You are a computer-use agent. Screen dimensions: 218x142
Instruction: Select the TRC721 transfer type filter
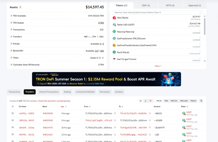coord(174,101)
